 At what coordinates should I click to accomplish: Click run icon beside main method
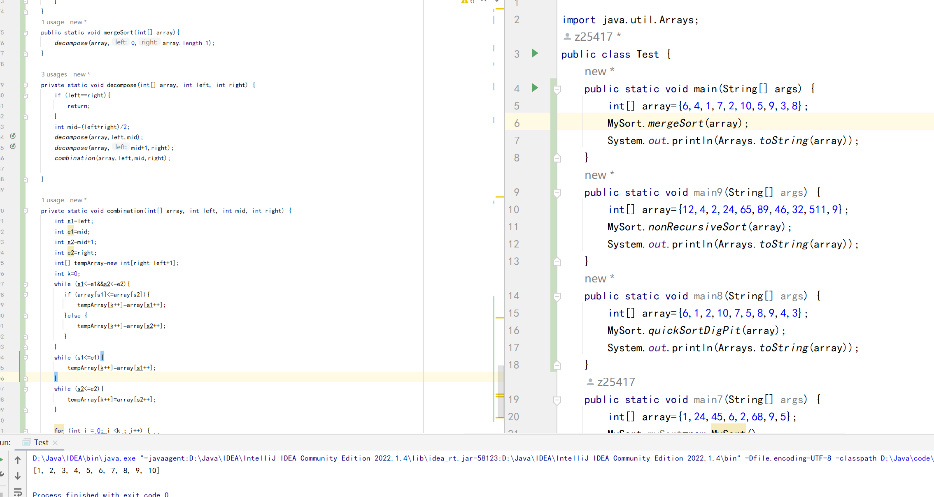click(535, 88)
